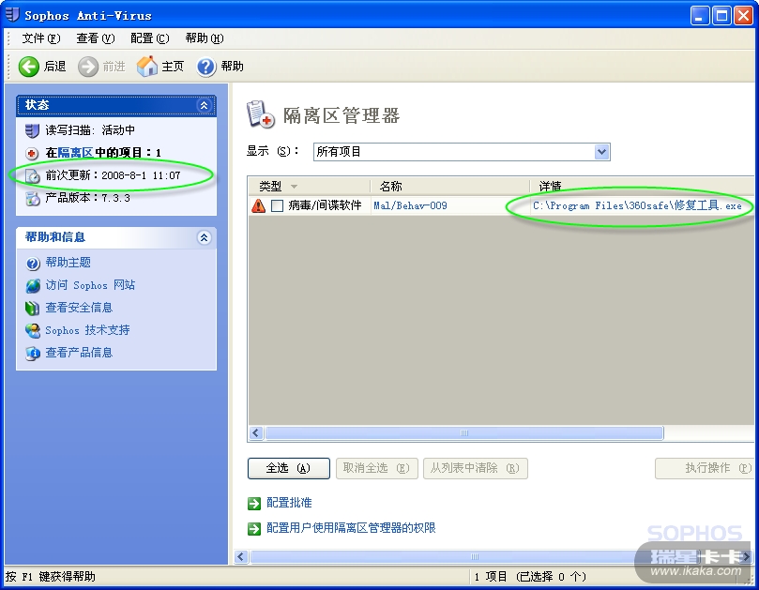Click the 从列表中清除 button
759x590 pixels.
pos(476,468)
